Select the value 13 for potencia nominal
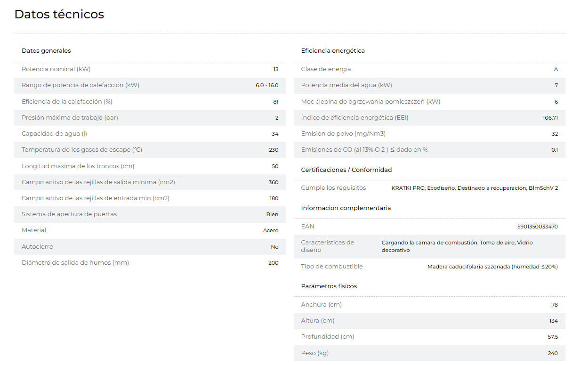Image resolution: width=572 pixels, height=365 pixels. [276, 69]
